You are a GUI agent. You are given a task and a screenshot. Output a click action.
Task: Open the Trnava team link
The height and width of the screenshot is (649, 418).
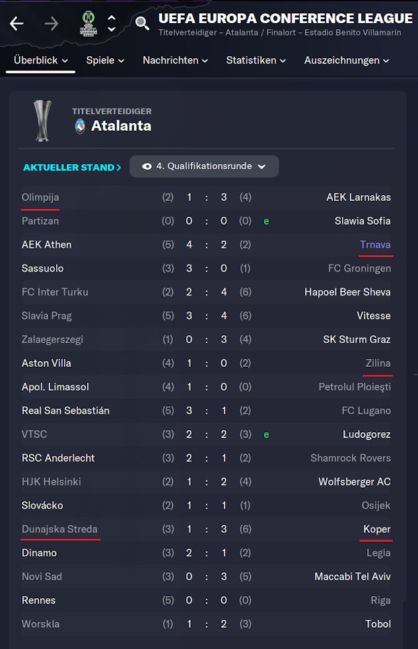point(375,245)
